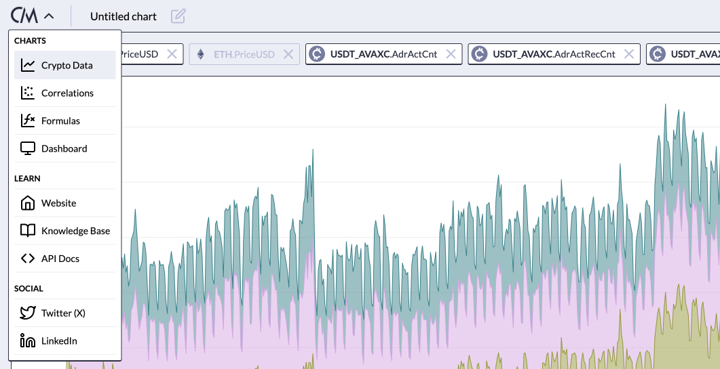This screenshot has width=720, height=369.
Task: Select the USDT_AVAXC.AdrActRecCnt metric label
Action: (554, 54)
